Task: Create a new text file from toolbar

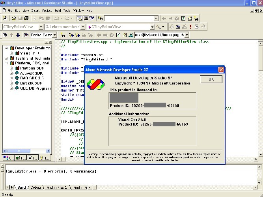Action: click(x=5, y=18)
